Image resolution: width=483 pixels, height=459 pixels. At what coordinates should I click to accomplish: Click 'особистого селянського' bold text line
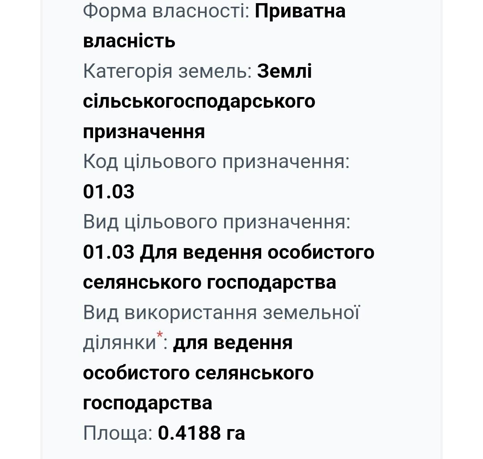[x=199, y=373]
